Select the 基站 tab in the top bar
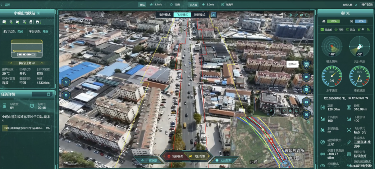The height and width of the screenshot is (169, 375). click(142, 5)
